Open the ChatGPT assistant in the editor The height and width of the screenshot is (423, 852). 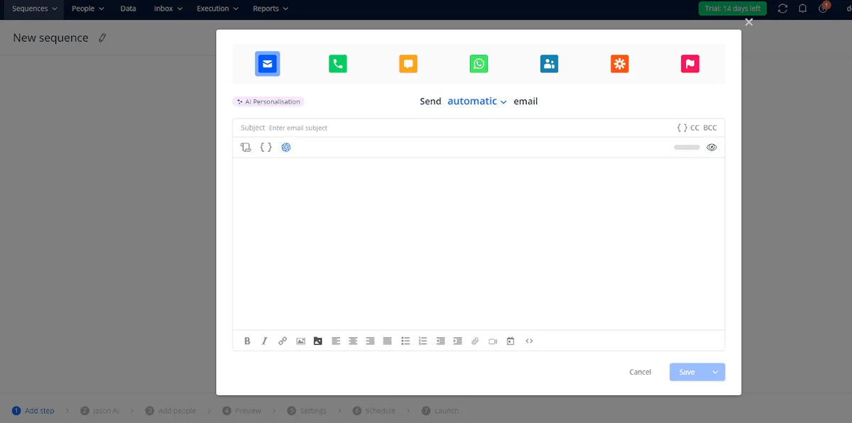(286, 147)
